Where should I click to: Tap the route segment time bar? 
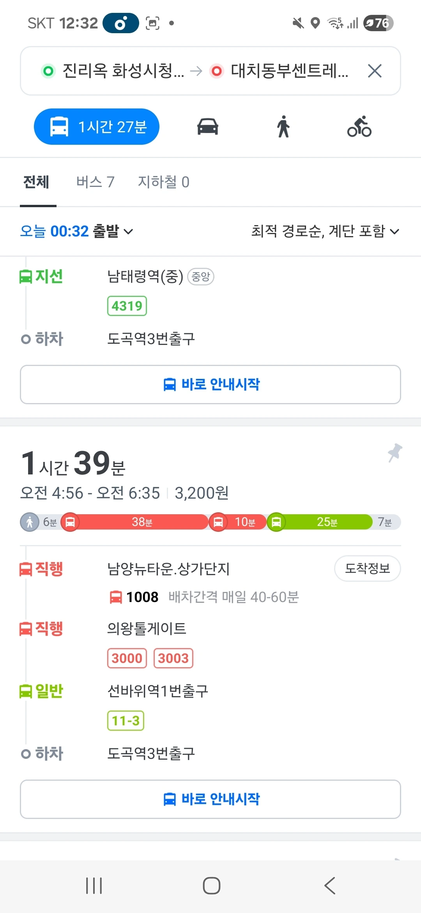click(210, 522)
